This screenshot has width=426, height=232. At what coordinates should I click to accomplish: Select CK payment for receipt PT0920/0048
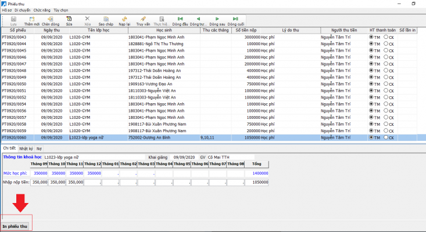[x=386, y=70]
